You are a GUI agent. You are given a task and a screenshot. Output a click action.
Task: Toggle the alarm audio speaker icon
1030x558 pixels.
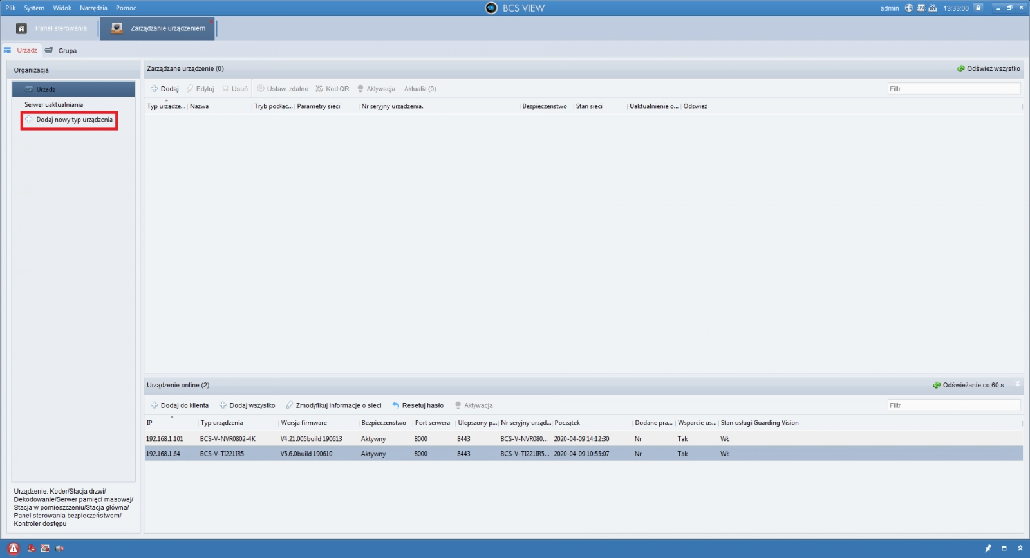tap(60, 548)
